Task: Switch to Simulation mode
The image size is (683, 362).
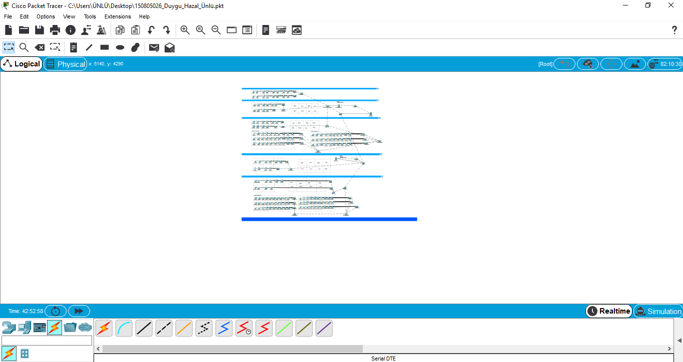Action: 657,311
